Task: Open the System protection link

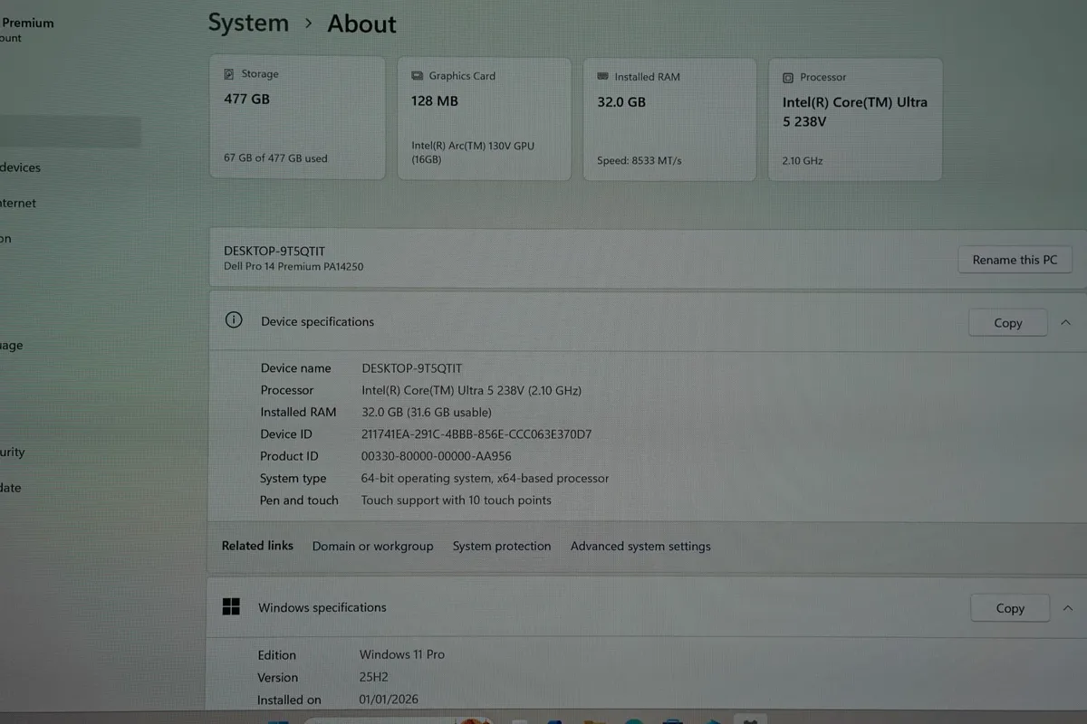Action: pos(502,546)
